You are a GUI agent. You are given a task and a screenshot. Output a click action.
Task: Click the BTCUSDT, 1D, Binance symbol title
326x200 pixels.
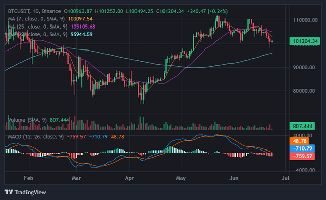tap(34, 11)
